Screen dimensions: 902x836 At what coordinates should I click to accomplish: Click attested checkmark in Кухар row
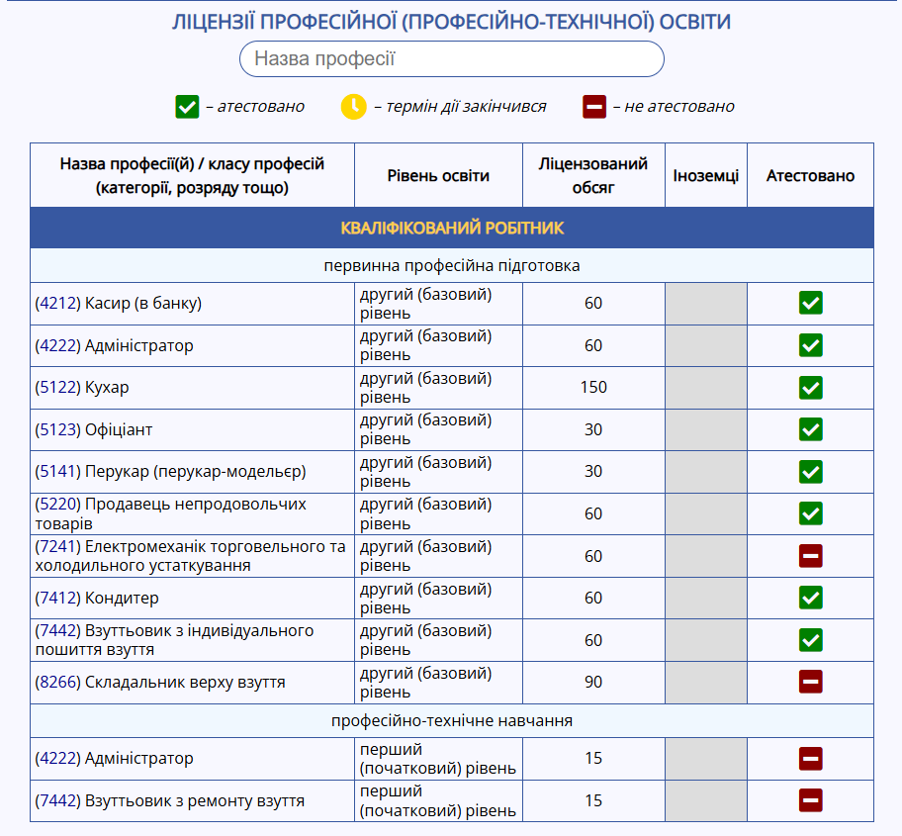click(810, 388)
